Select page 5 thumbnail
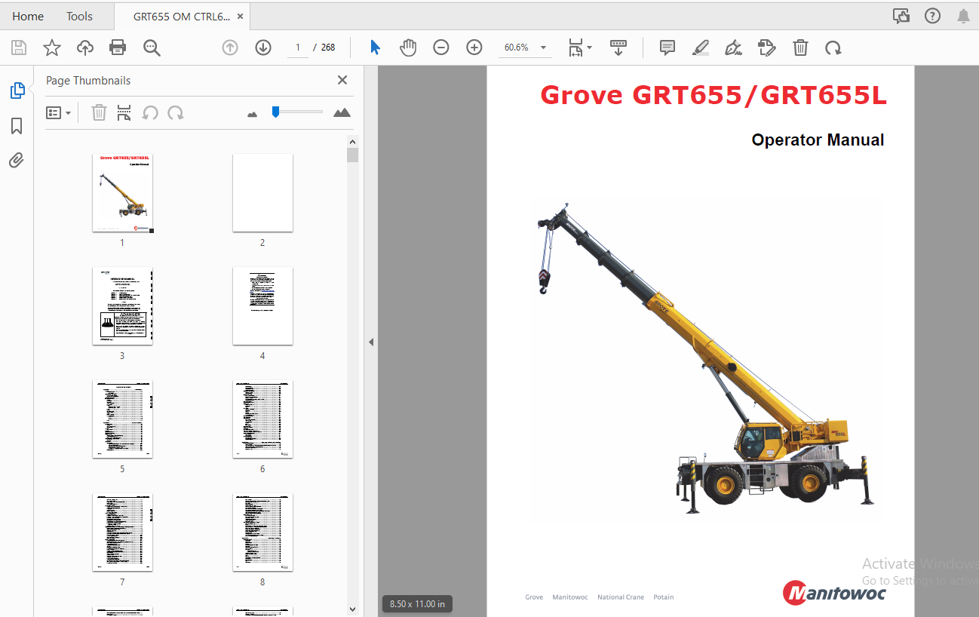This screenshot has width=979, height=617. (123, 419)
